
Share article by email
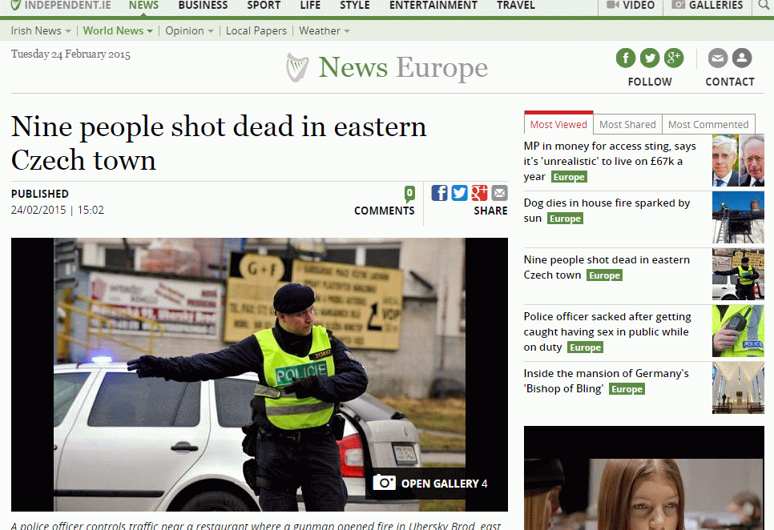(499, 193)
